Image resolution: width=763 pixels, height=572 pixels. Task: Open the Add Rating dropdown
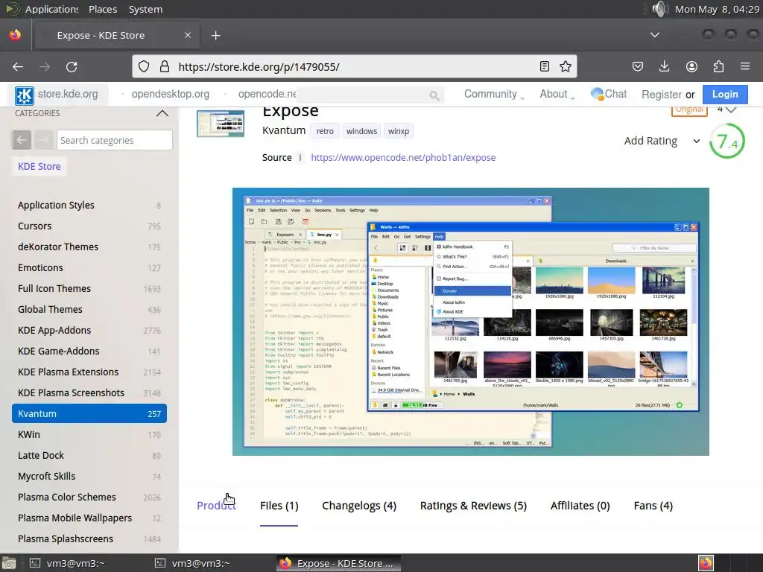coord(662,141)
